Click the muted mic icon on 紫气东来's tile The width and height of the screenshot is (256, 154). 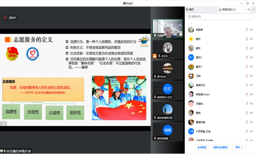click(155, 77)
